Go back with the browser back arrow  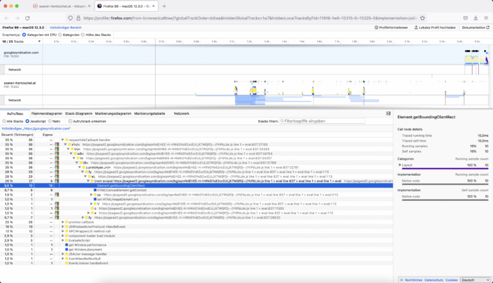pyautogui.click(x=7, y=18)
